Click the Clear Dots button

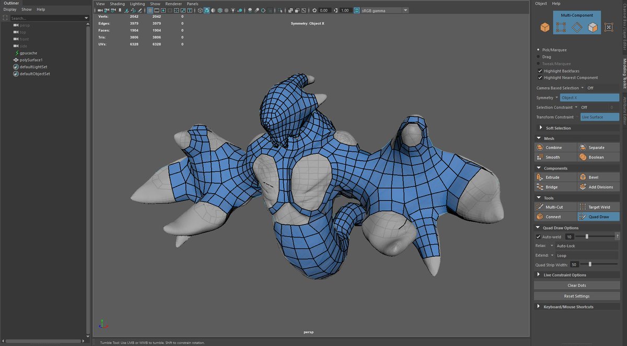coord(576,285)
